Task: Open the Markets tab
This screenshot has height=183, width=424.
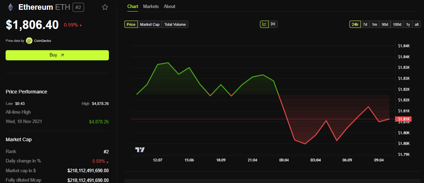Action: 151,7
